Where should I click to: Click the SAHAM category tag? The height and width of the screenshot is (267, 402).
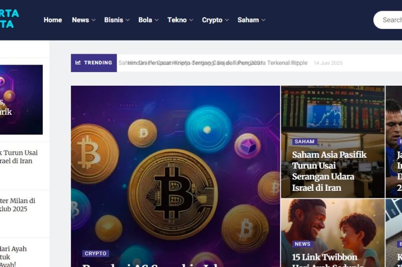305,142
